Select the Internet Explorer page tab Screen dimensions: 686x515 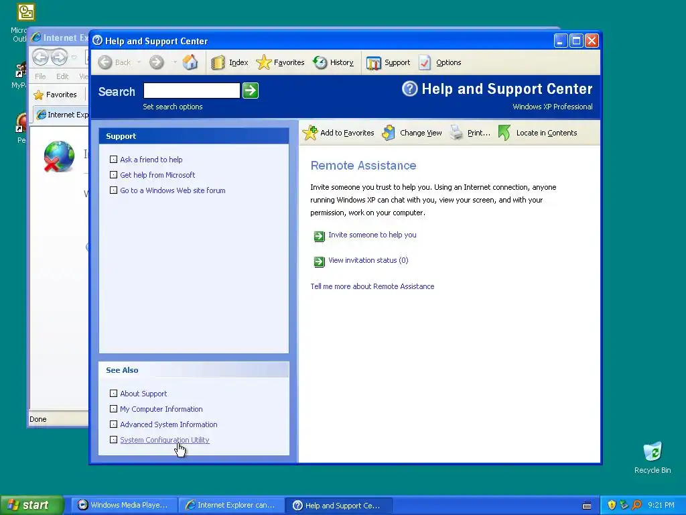coord(62,115)
